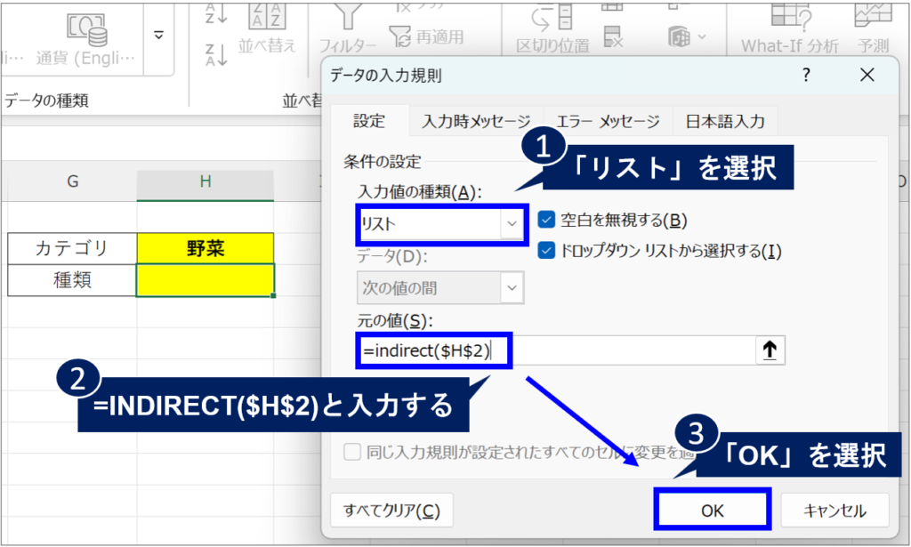The height and width of the screenshot is (547, 911).
Task: Switch to the 入力時メッセージ tab
Action: (476, 122)
